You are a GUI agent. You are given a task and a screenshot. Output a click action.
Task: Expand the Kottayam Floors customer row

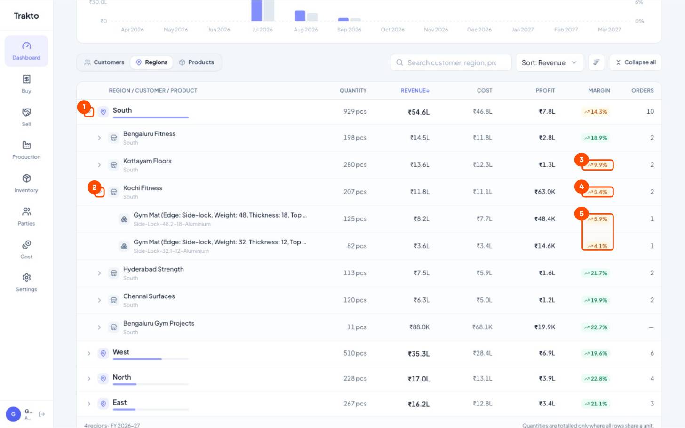pyautogui.click(x=99, y=165)
